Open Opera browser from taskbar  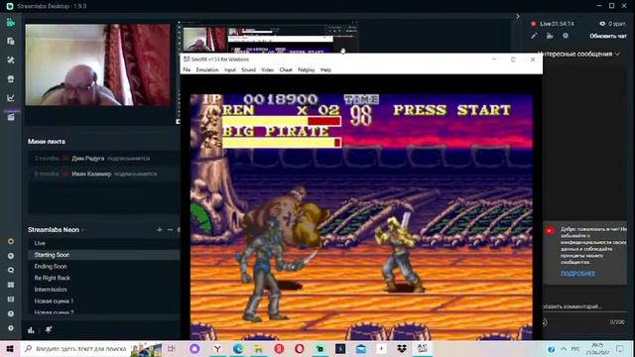pos(300,348)
